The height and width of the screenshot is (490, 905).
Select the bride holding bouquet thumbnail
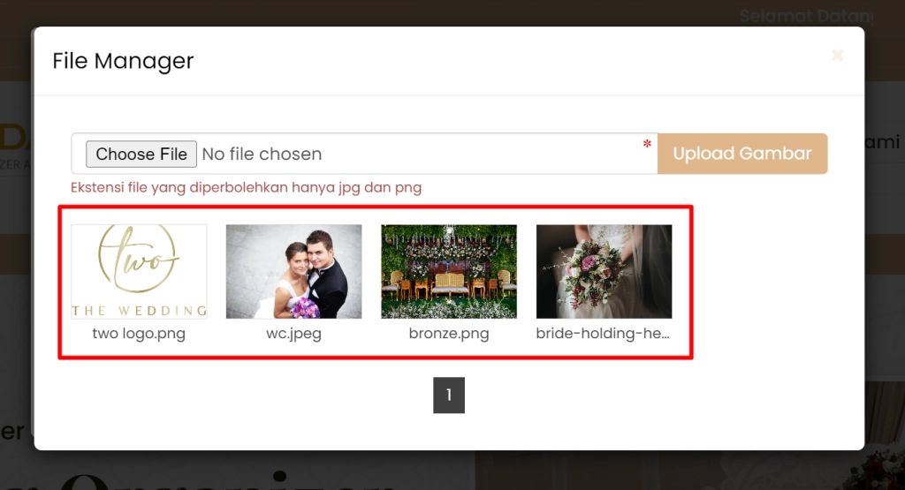pyautogui.click(x=604, y=271)
